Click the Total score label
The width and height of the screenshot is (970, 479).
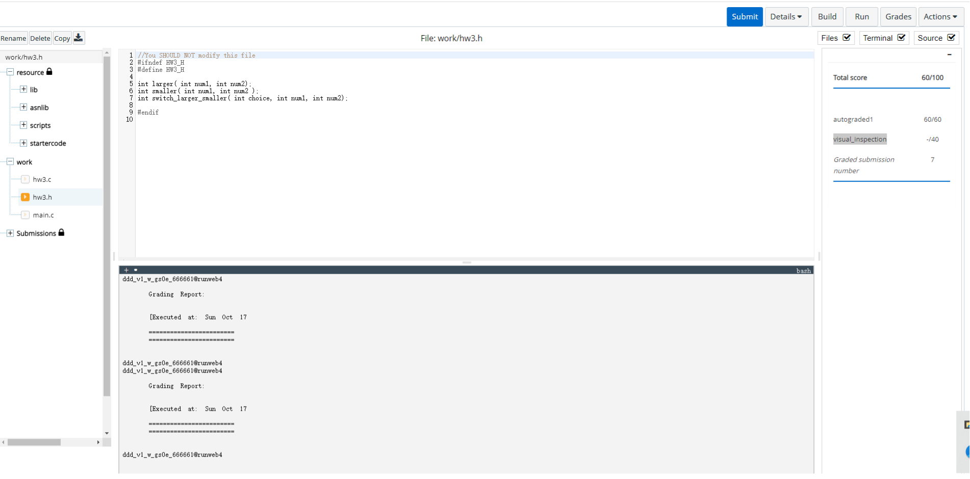(x=850, y=77)
